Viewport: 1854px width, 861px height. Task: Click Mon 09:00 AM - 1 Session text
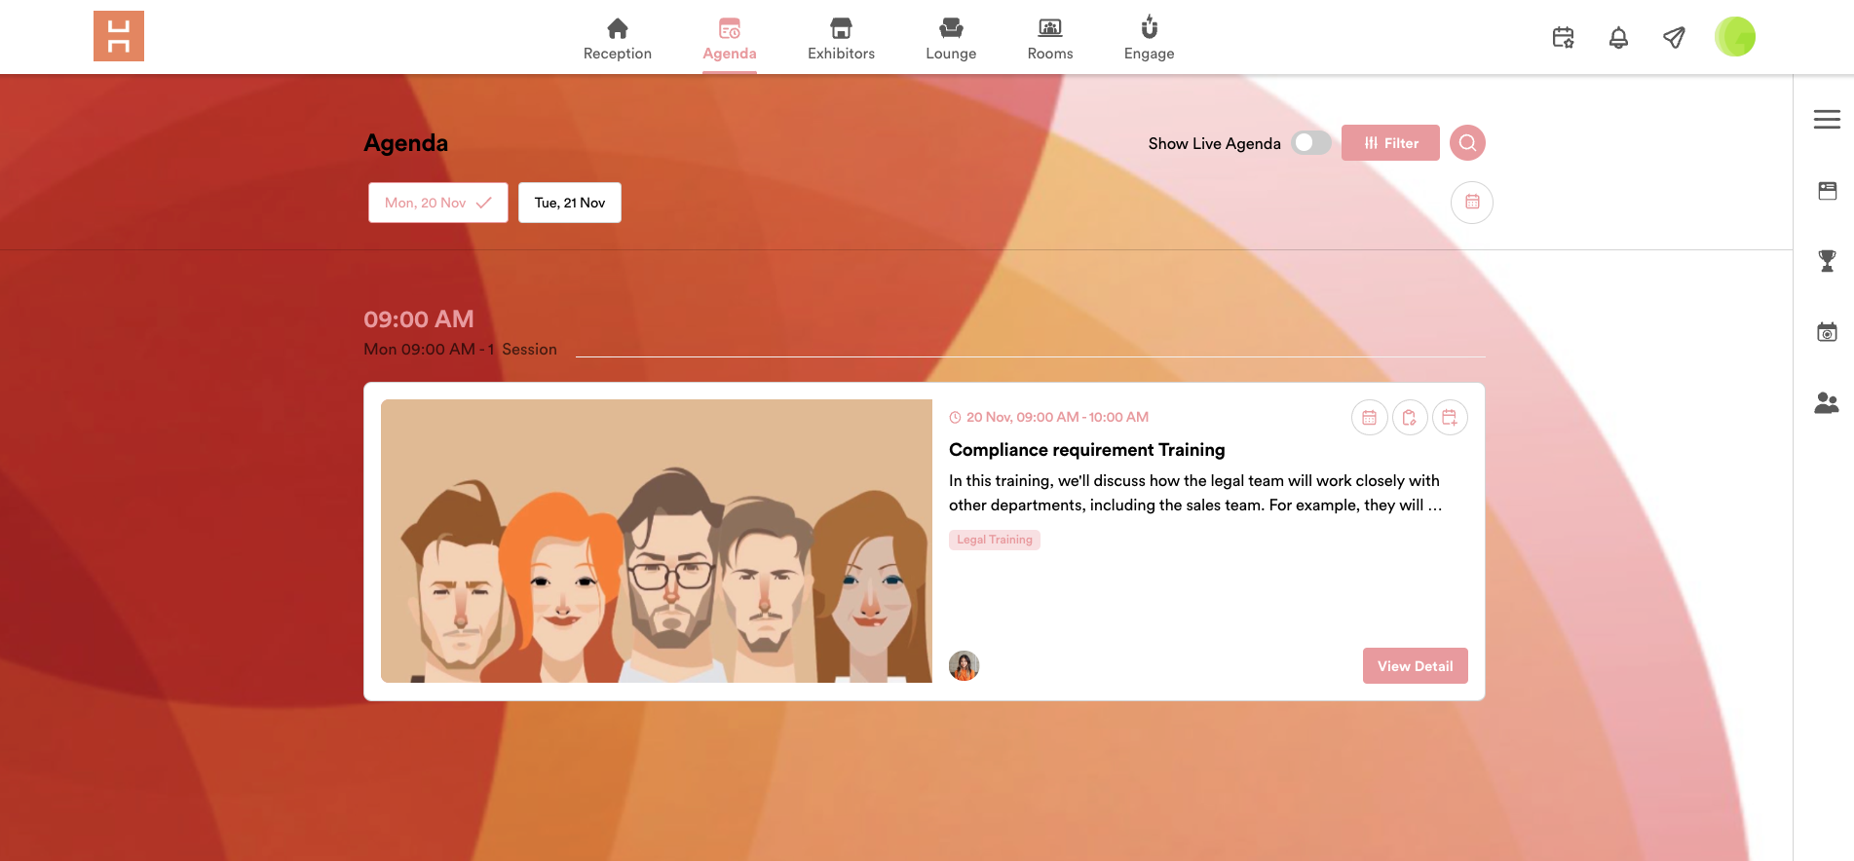click(460, 350)
